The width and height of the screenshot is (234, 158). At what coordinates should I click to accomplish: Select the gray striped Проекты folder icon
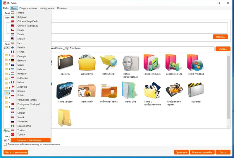196,90
